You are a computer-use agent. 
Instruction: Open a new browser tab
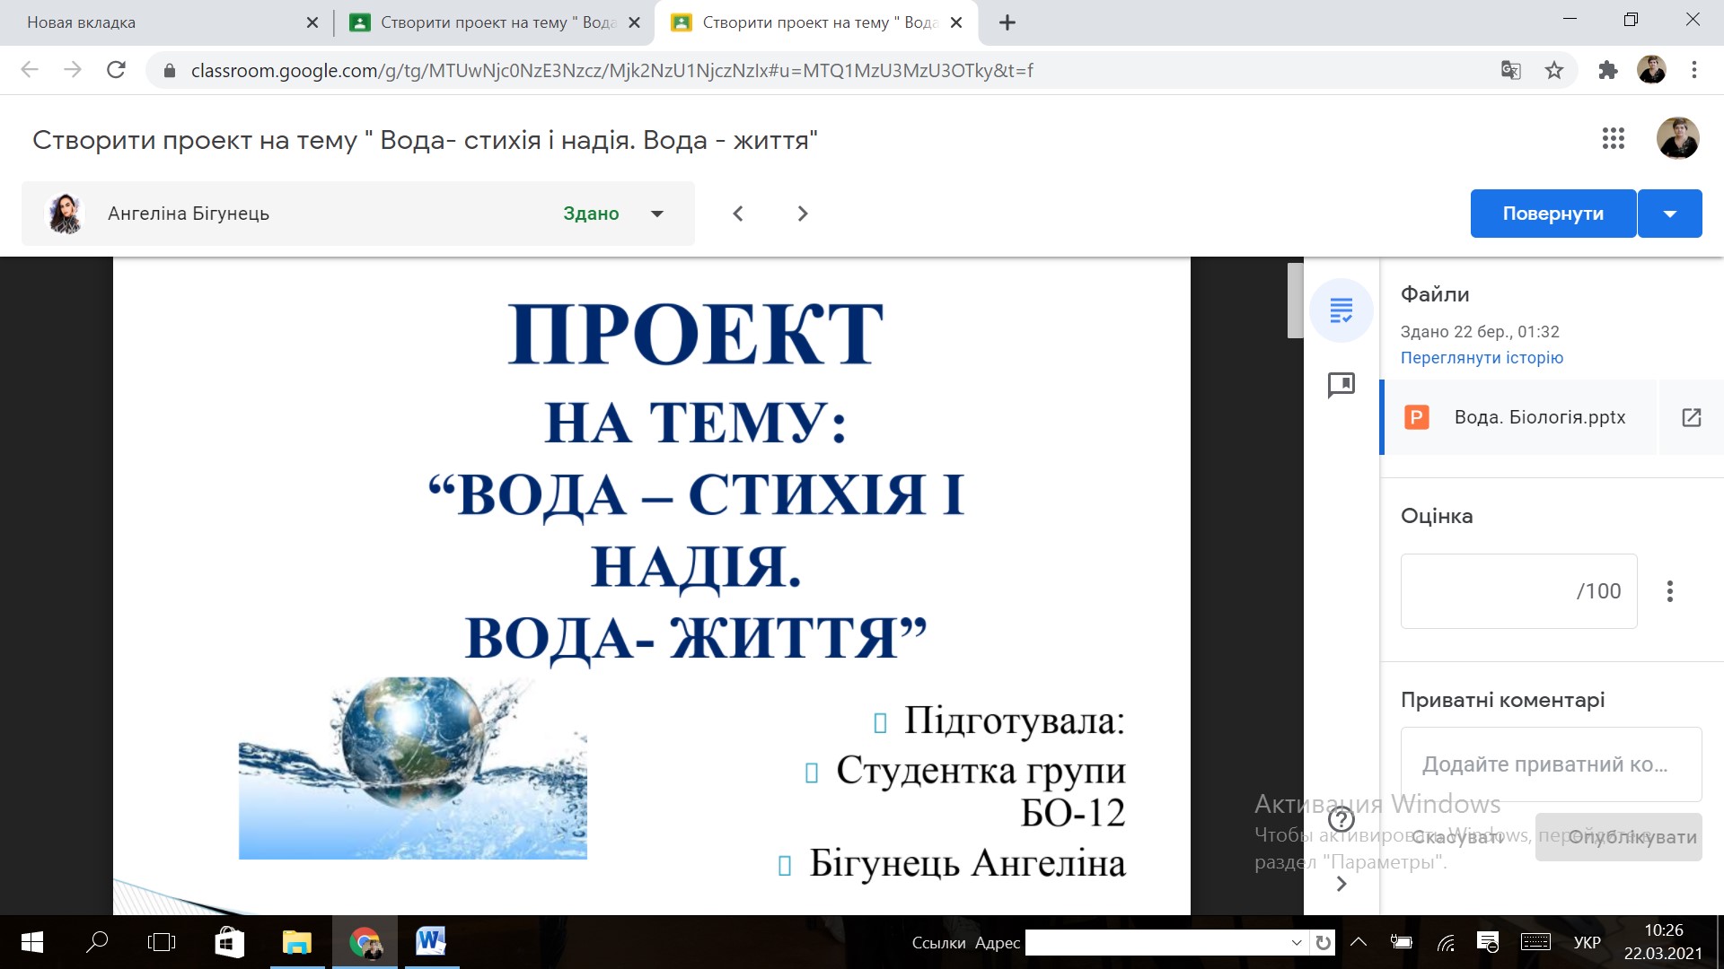1007,22
